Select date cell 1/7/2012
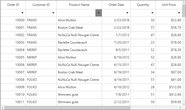 click(116, 35)
